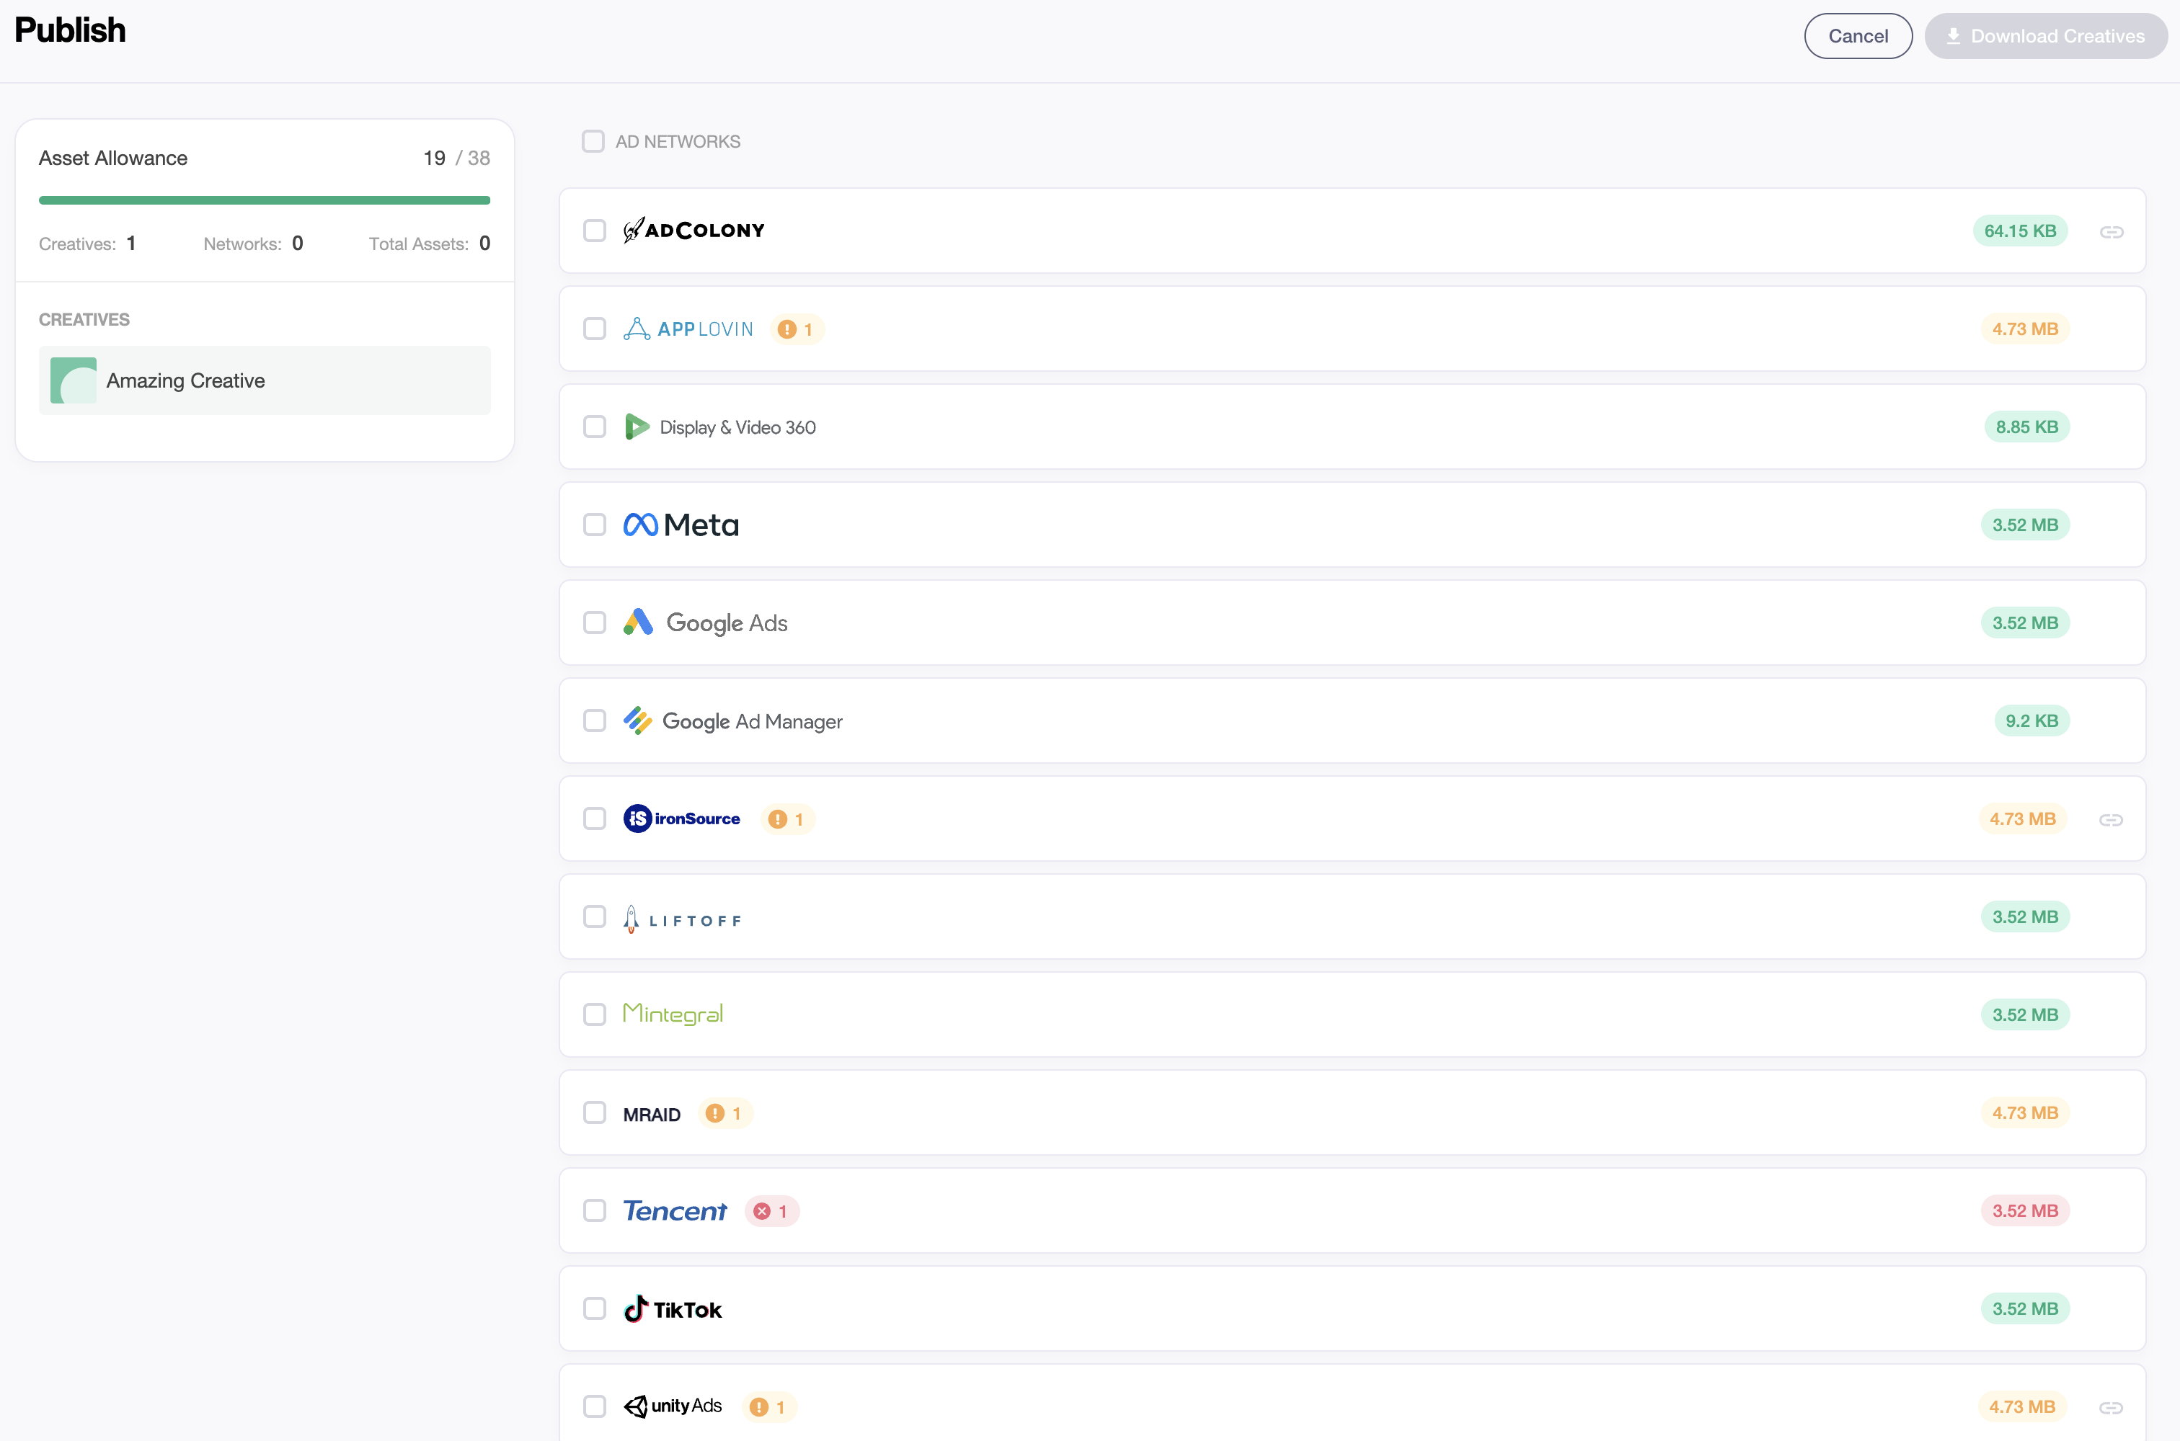Check the AppLovin network checkbox
The width and height of the screenshot is (2180, 1441).
[595, 329]
